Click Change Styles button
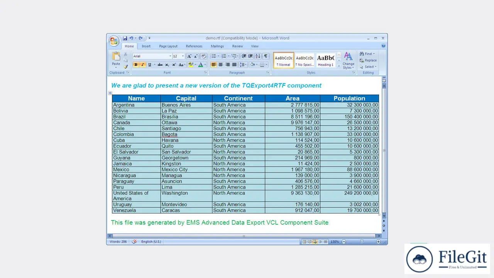Screen dimensions: 494x278 coord(348,61)
